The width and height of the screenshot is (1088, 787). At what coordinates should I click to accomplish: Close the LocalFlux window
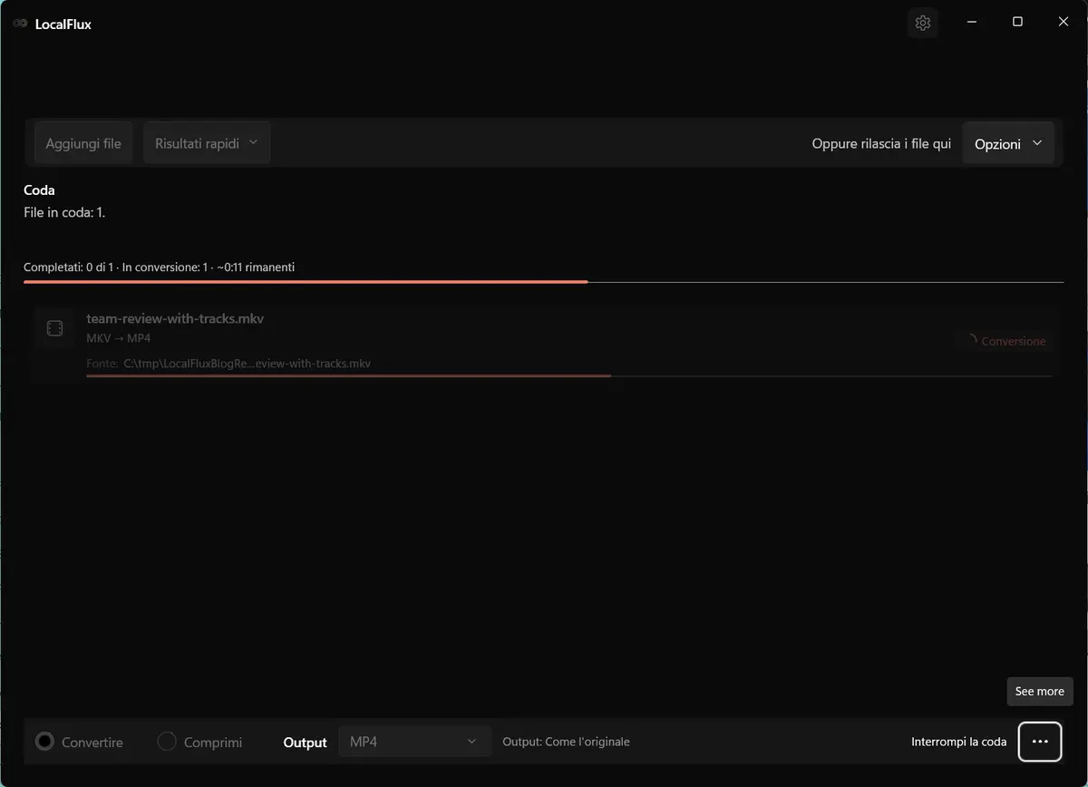click(x=1064, y=22)
